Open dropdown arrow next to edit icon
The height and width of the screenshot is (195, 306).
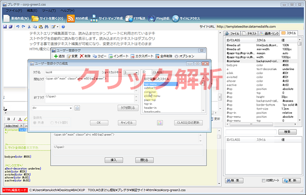click(x=58, y=26)
